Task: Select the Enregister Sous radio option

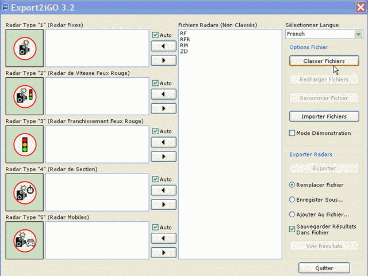Action: tap(292, 199)
